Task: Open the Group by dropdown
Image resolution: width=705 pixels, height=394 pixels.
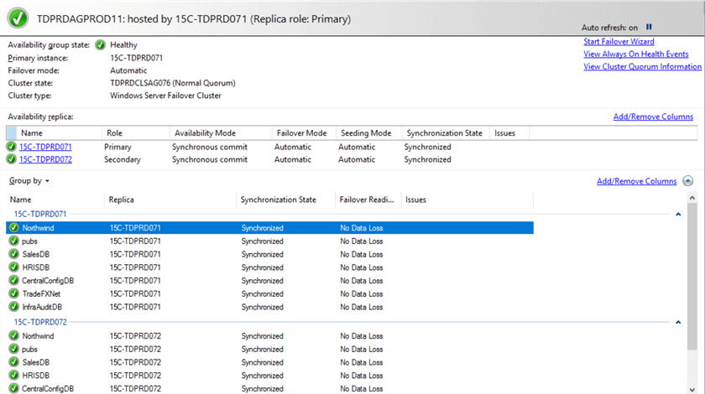Action: click(x=29, y=181)
